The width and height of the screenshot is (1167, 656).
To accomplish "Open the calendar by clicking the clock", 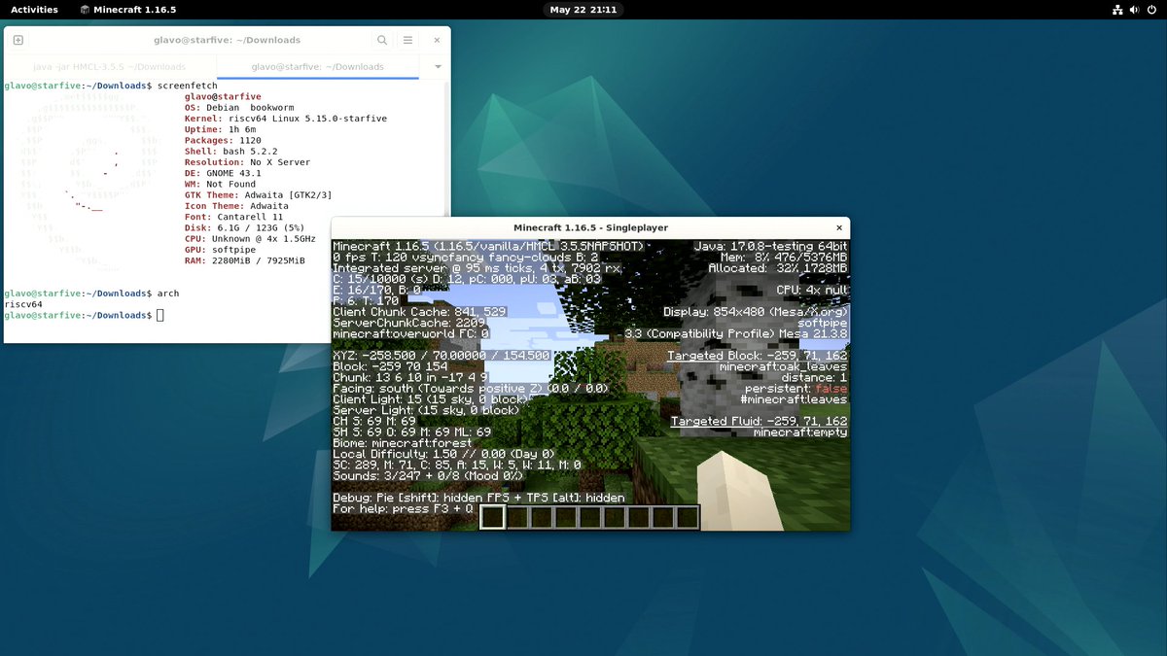I will [583, 10].
